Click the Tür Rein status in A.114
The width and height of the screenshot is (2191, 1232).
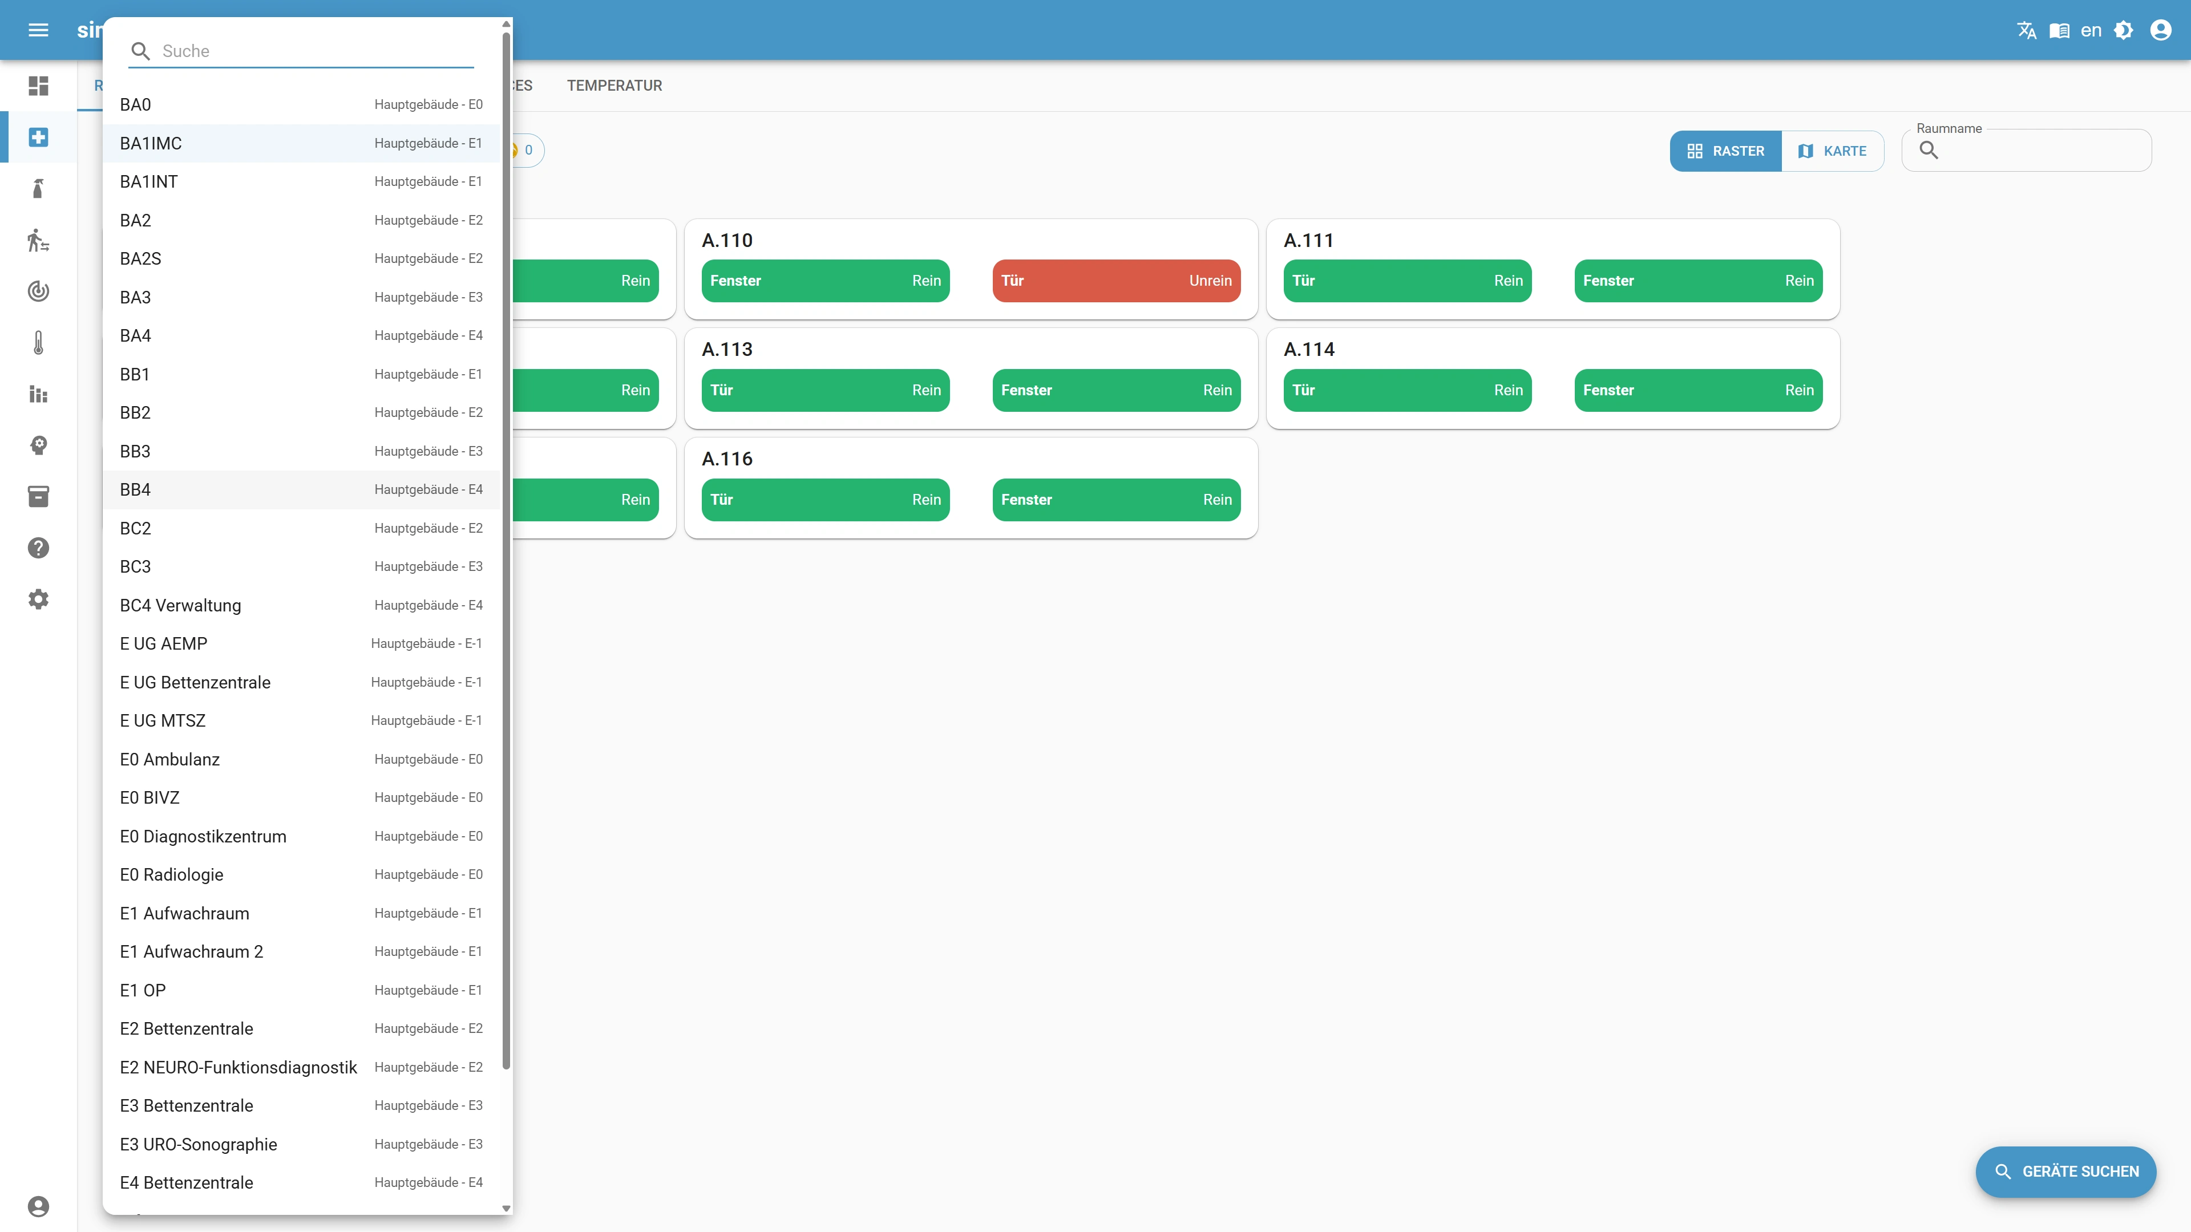coord(1407,390)
